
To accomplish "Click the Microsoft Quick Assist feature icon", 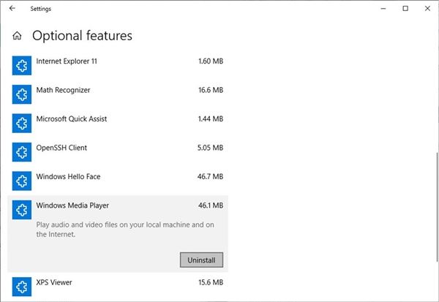I will click(x=21, y=123).
